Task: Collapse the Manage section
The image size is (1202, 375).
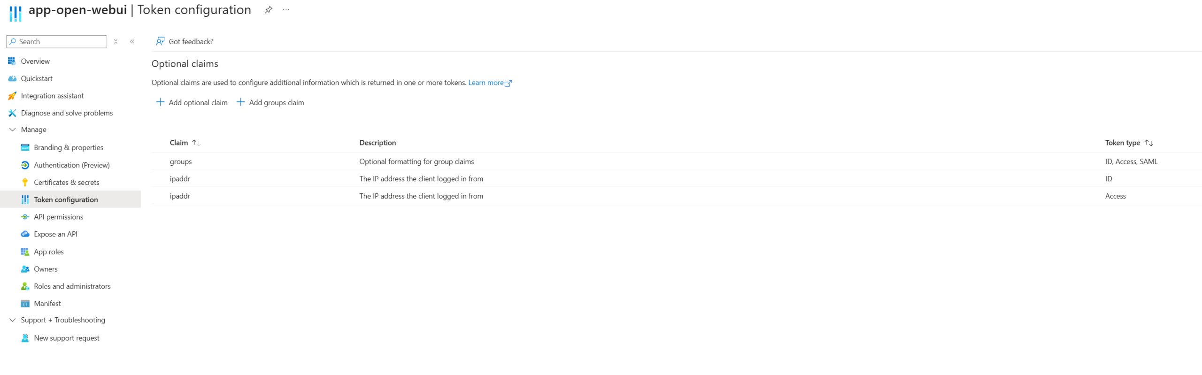Action: click(12, 130)
